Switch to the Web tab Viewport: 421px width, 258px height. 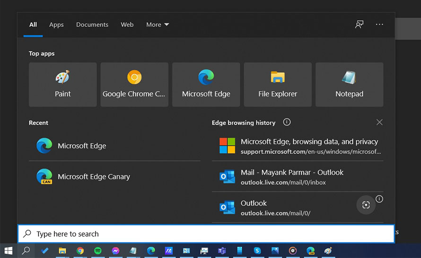[x=127, y=25]
